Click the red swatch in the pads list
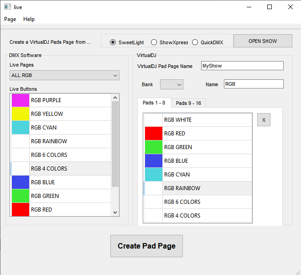Viewport: 301px width, 275px height. click(153, 134)
